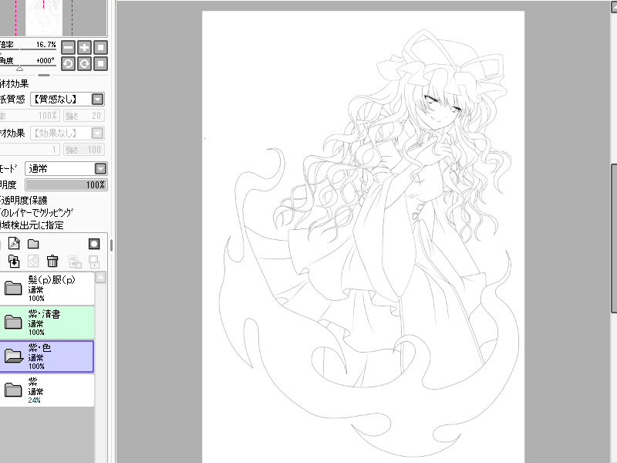Image resolution: width=617 pixels, height=463 pixels.
Task: Click layer list scroll up arrow
Action: pos(101,278)
